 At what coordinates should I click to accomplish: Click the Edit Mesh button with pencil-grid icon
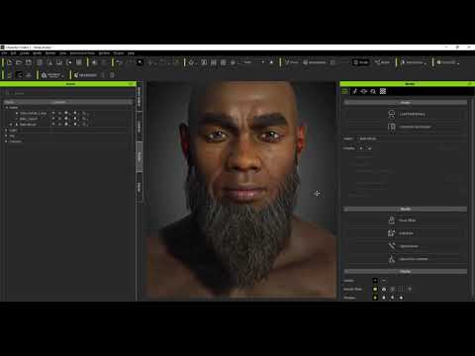406,233
